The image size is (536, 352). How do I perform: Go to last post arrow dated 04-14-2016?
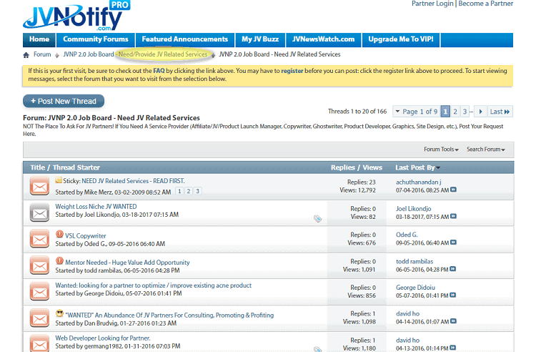(453, 321)
